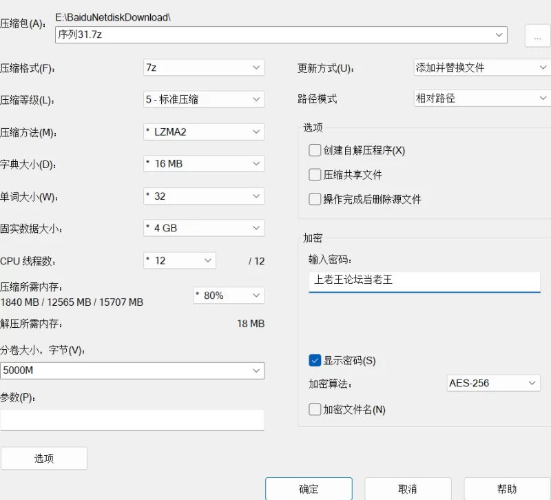
Task: Open the 路径模式 '相对路径' dropdown
Action: 482,98
